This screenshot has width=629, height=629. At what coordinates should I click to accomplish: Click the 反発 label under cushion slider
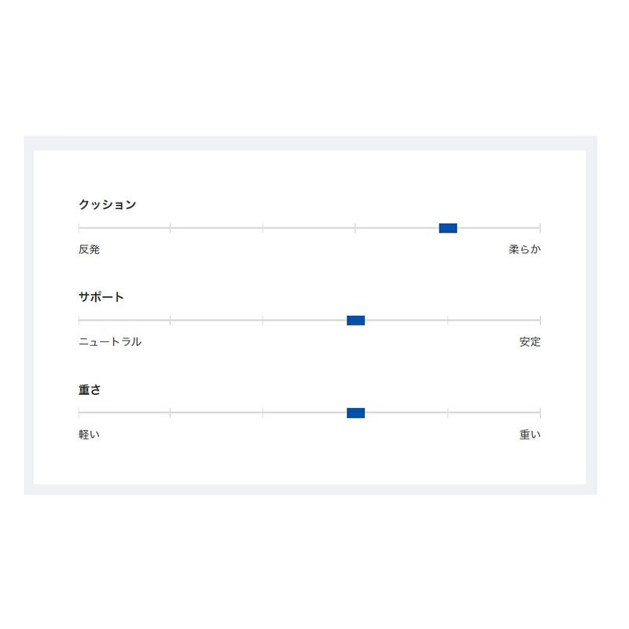[x=89, y=249]
